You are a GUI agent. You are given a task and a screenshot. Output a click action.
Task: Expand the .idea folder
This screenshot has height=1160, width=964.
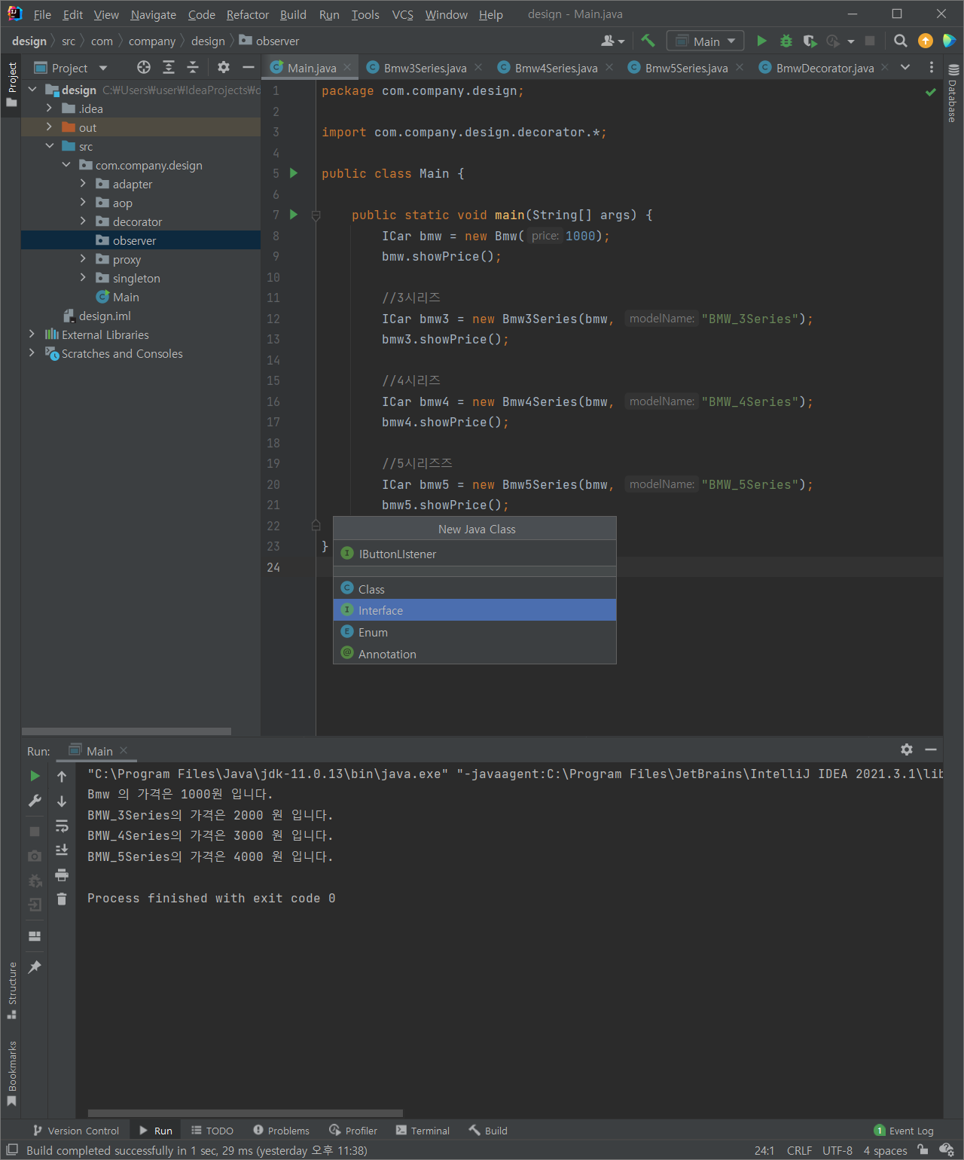[x=49, y=108]
